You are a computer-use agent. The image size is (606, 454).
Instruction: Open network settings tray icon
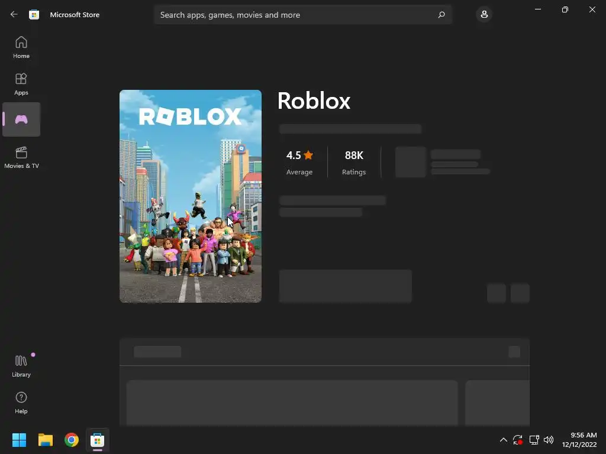534,440
